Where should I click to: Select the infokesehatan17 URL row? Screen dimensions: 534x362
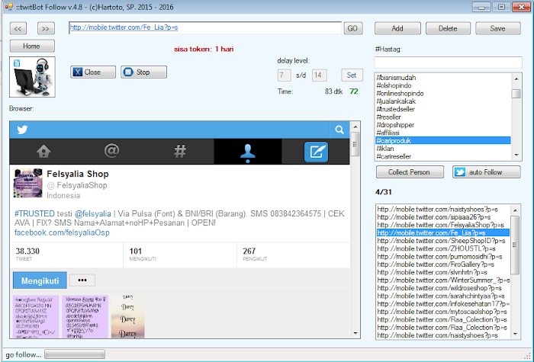pos(443,304)
